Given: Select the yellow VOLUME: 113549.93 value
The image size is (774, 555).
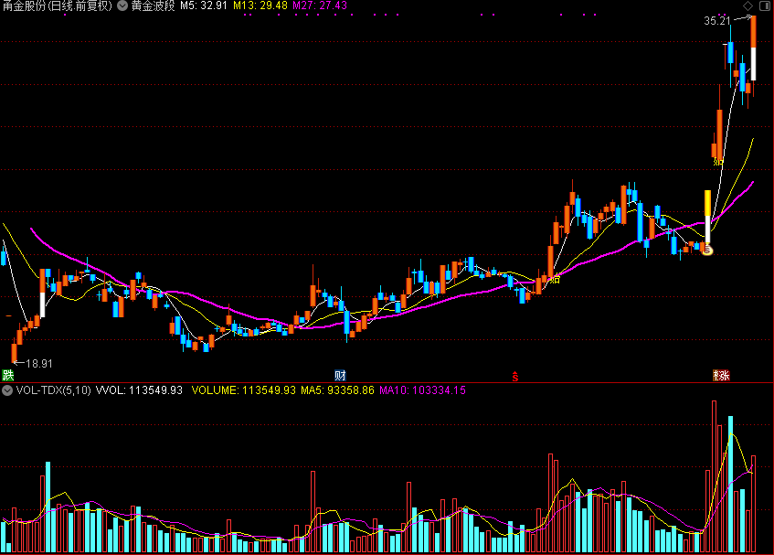Looking at the screenshot, I should click(x=244, y=390).
